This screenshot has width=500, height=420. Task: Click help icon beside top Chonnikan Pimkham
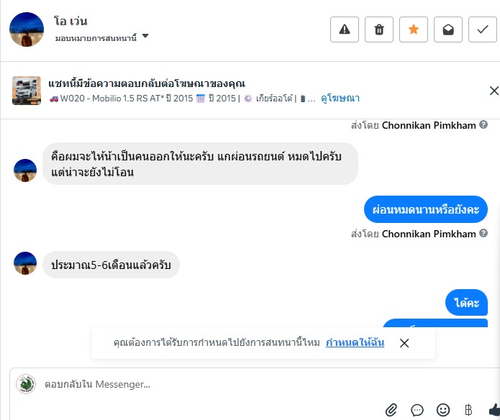(x=483, y=125)
